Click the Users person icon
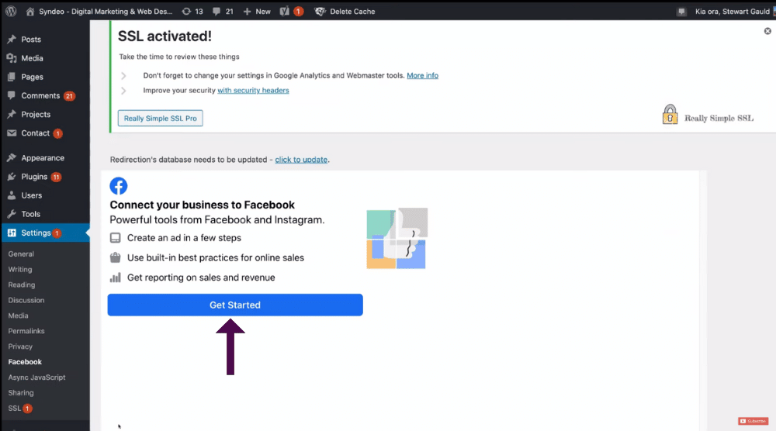This screenshot has width=776, height=431. click(x=12, y=195)
